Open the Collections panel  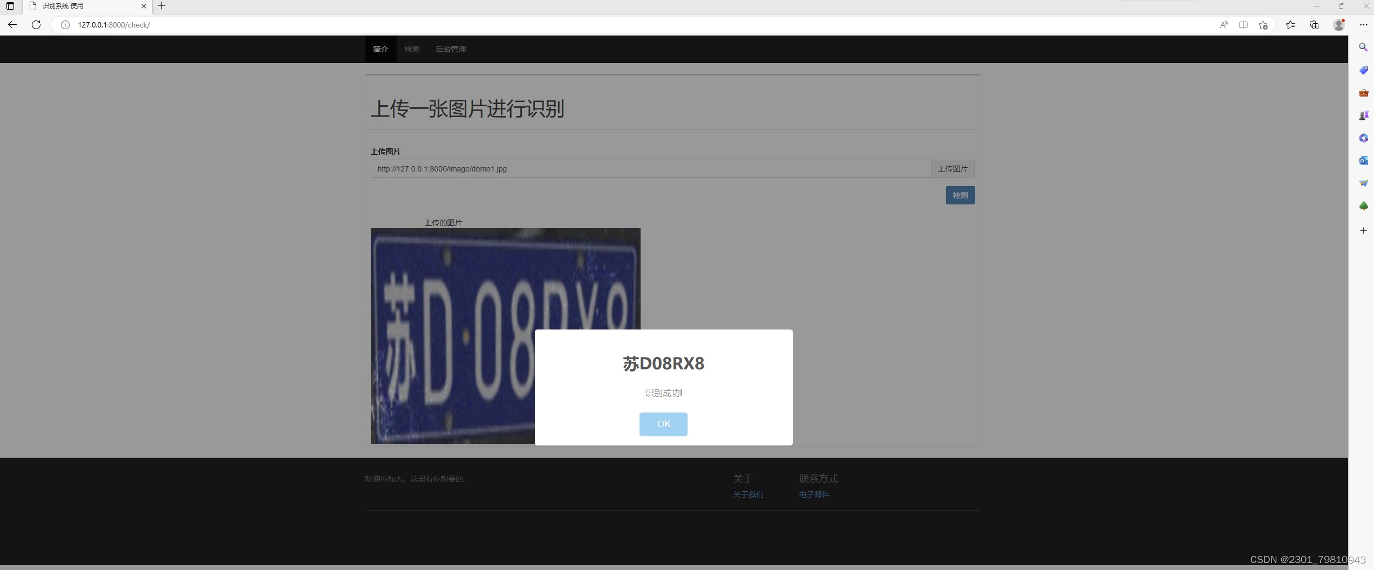point(1314,25)
